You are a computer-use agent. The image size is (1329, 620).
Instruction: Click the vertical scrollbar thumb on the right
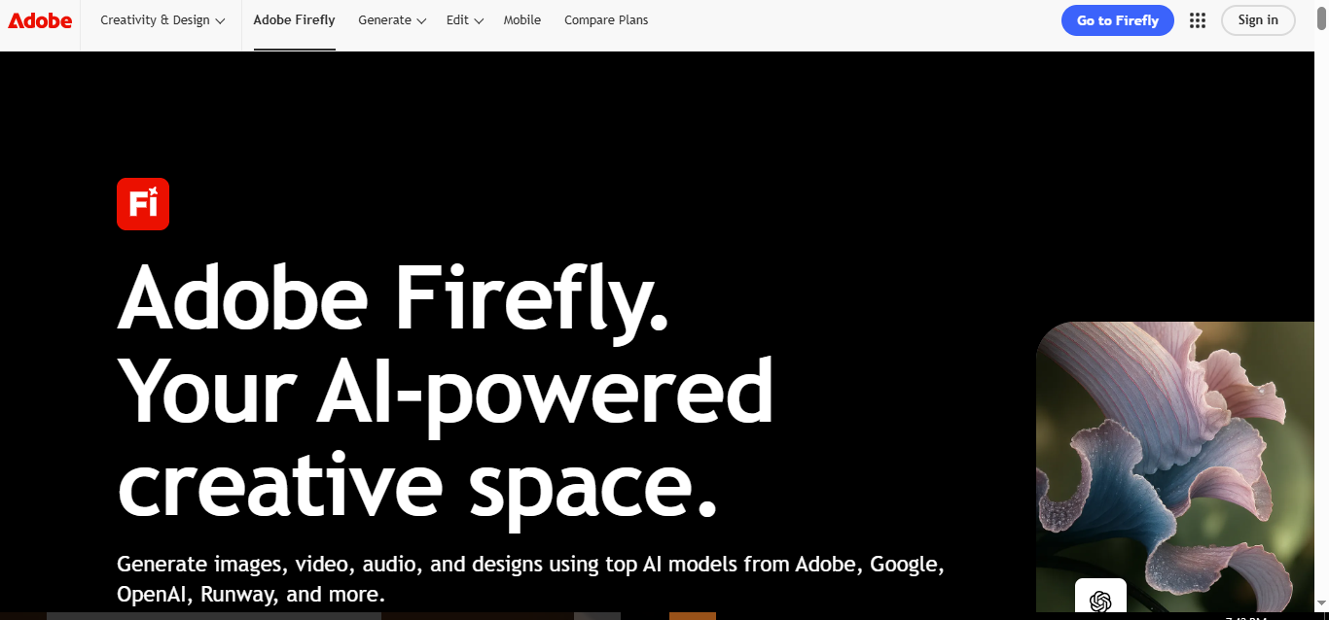1323,15
